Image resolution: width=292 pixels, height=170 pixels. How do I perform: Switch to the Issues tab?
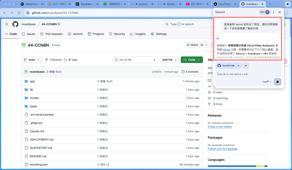[28, 34]
